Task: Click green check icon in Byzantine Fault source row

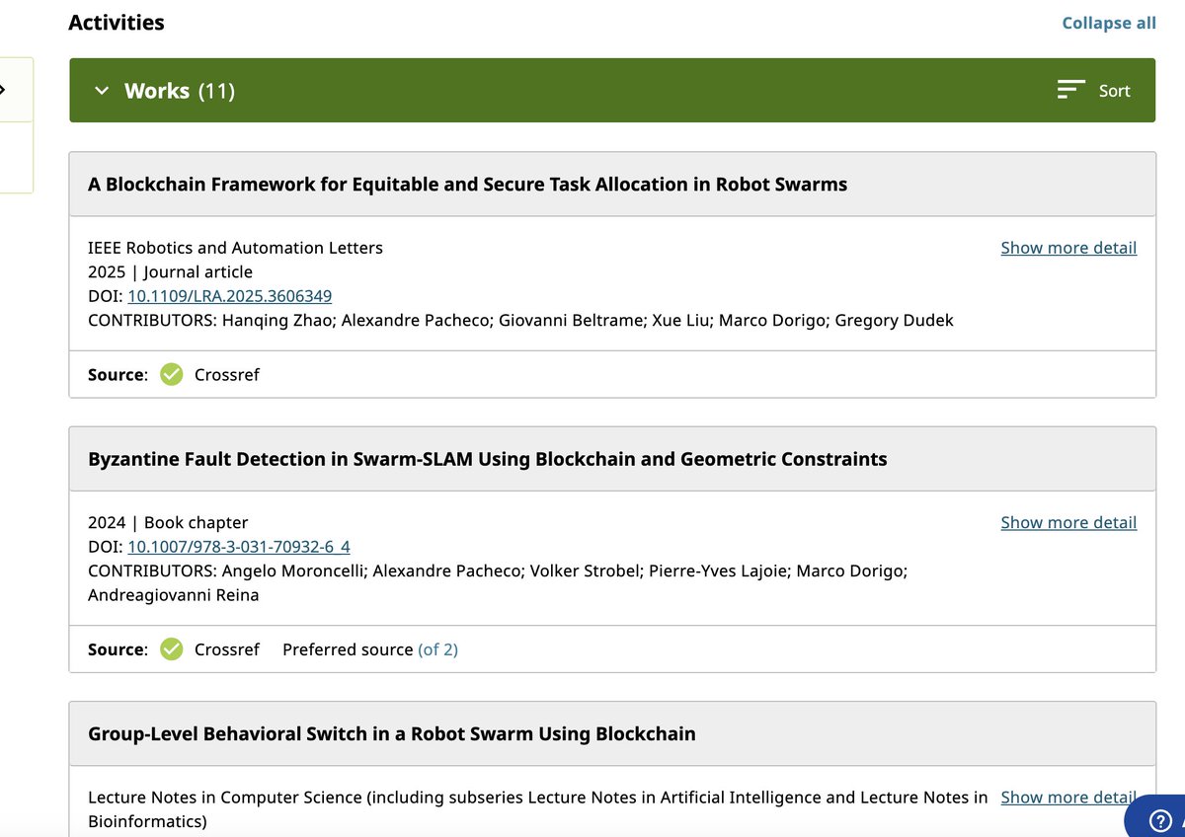Action: click(172, 649)
